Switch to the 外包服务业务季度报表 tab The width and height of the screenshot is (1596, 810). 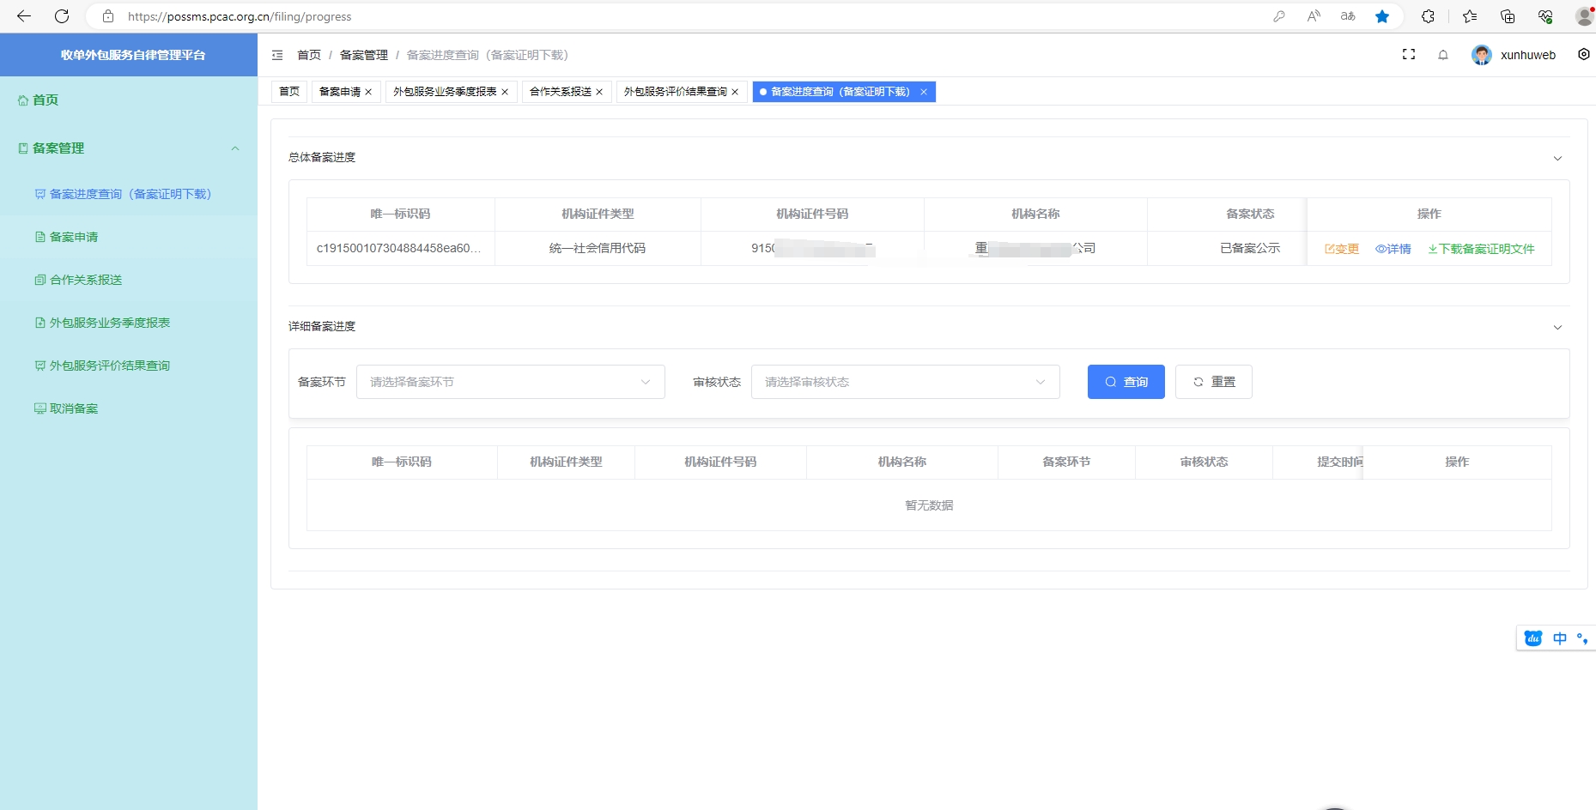[x=445, y=92]
